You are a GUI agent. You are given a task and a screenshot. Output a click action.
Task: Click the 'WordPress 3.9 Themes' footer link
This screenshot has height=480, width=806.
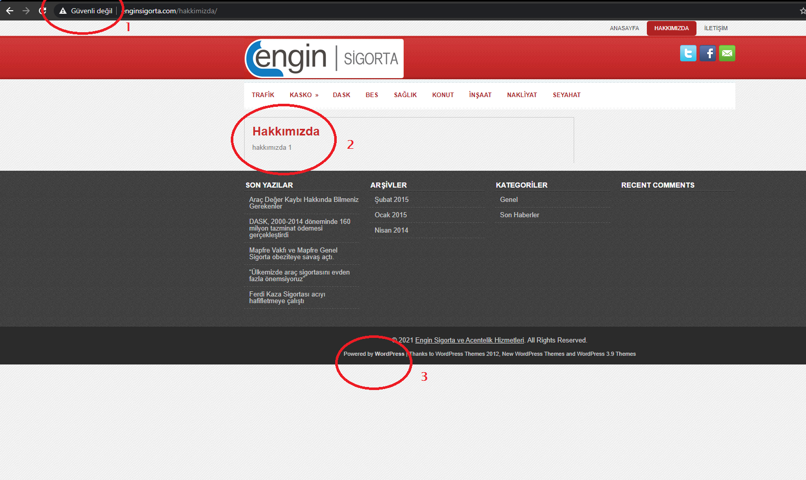606,354
